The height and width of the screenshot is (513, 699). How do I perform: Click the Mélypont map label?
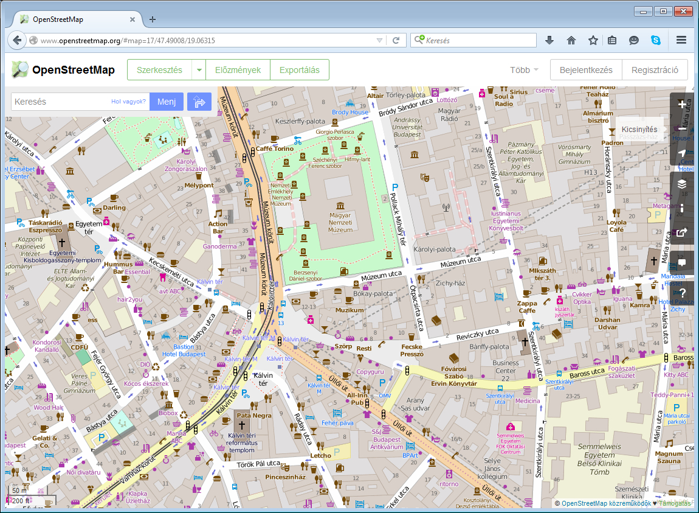tap(199, 185)
